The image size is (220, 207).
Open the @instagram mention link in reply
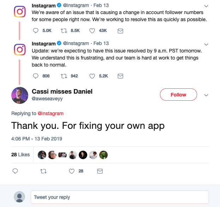tap(50, 113)
